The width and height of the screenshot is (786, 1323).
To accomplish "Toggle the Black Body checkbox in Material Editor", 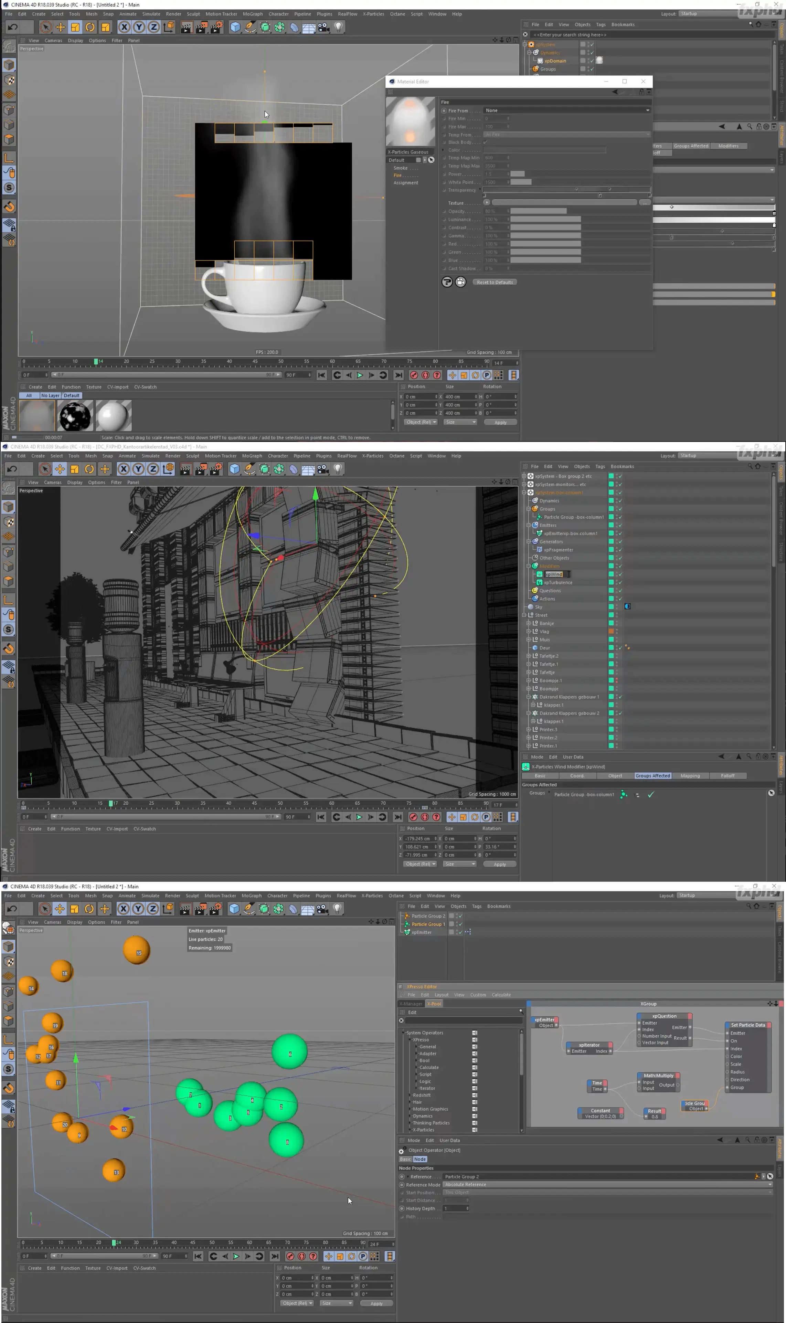I will (x=485, y=142).
